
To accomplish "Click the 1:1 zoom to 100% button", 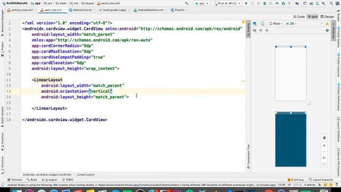I will 324,158.
